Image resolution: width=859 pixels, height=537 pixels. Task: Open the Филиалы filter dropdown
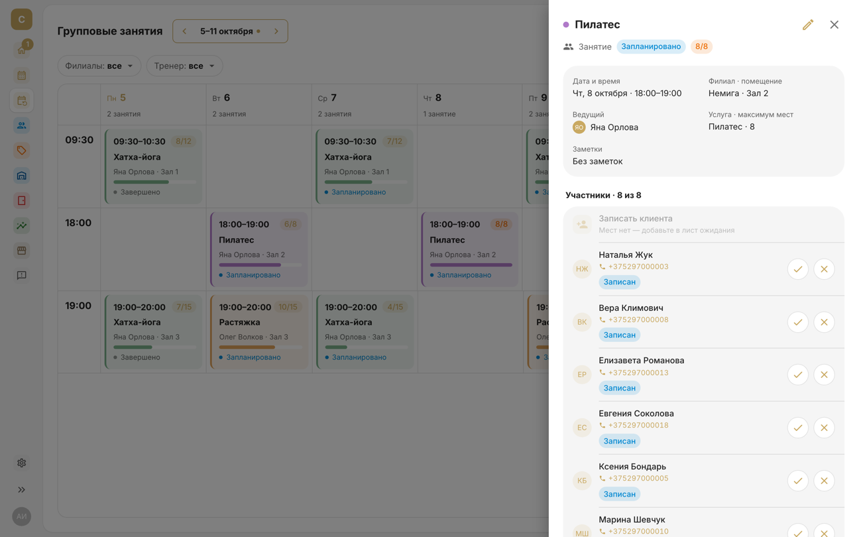point(99,66)
